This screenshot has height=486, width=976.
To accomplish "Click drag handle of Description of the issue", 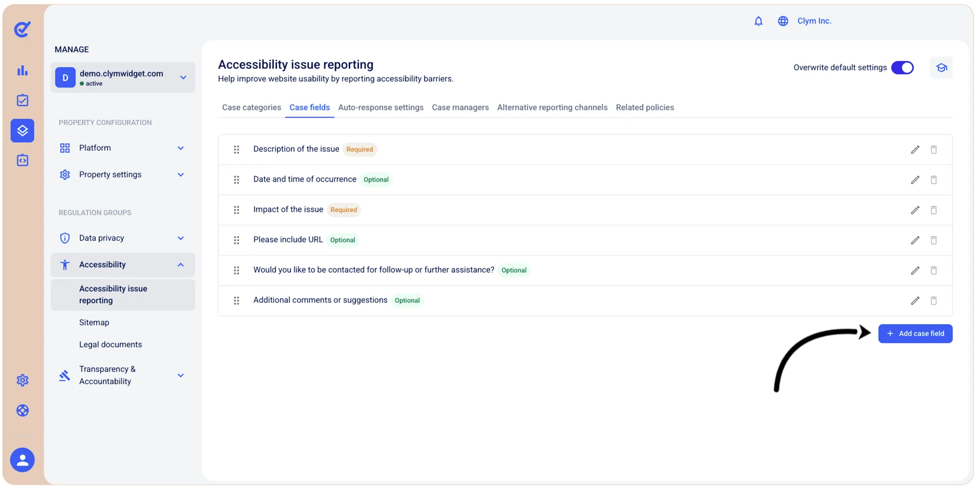I will 236,150.
